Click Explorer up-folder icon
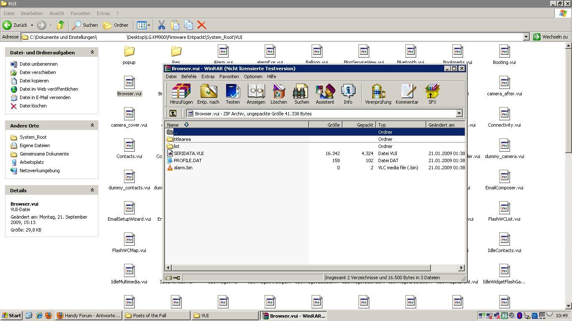 click(61, 25)
